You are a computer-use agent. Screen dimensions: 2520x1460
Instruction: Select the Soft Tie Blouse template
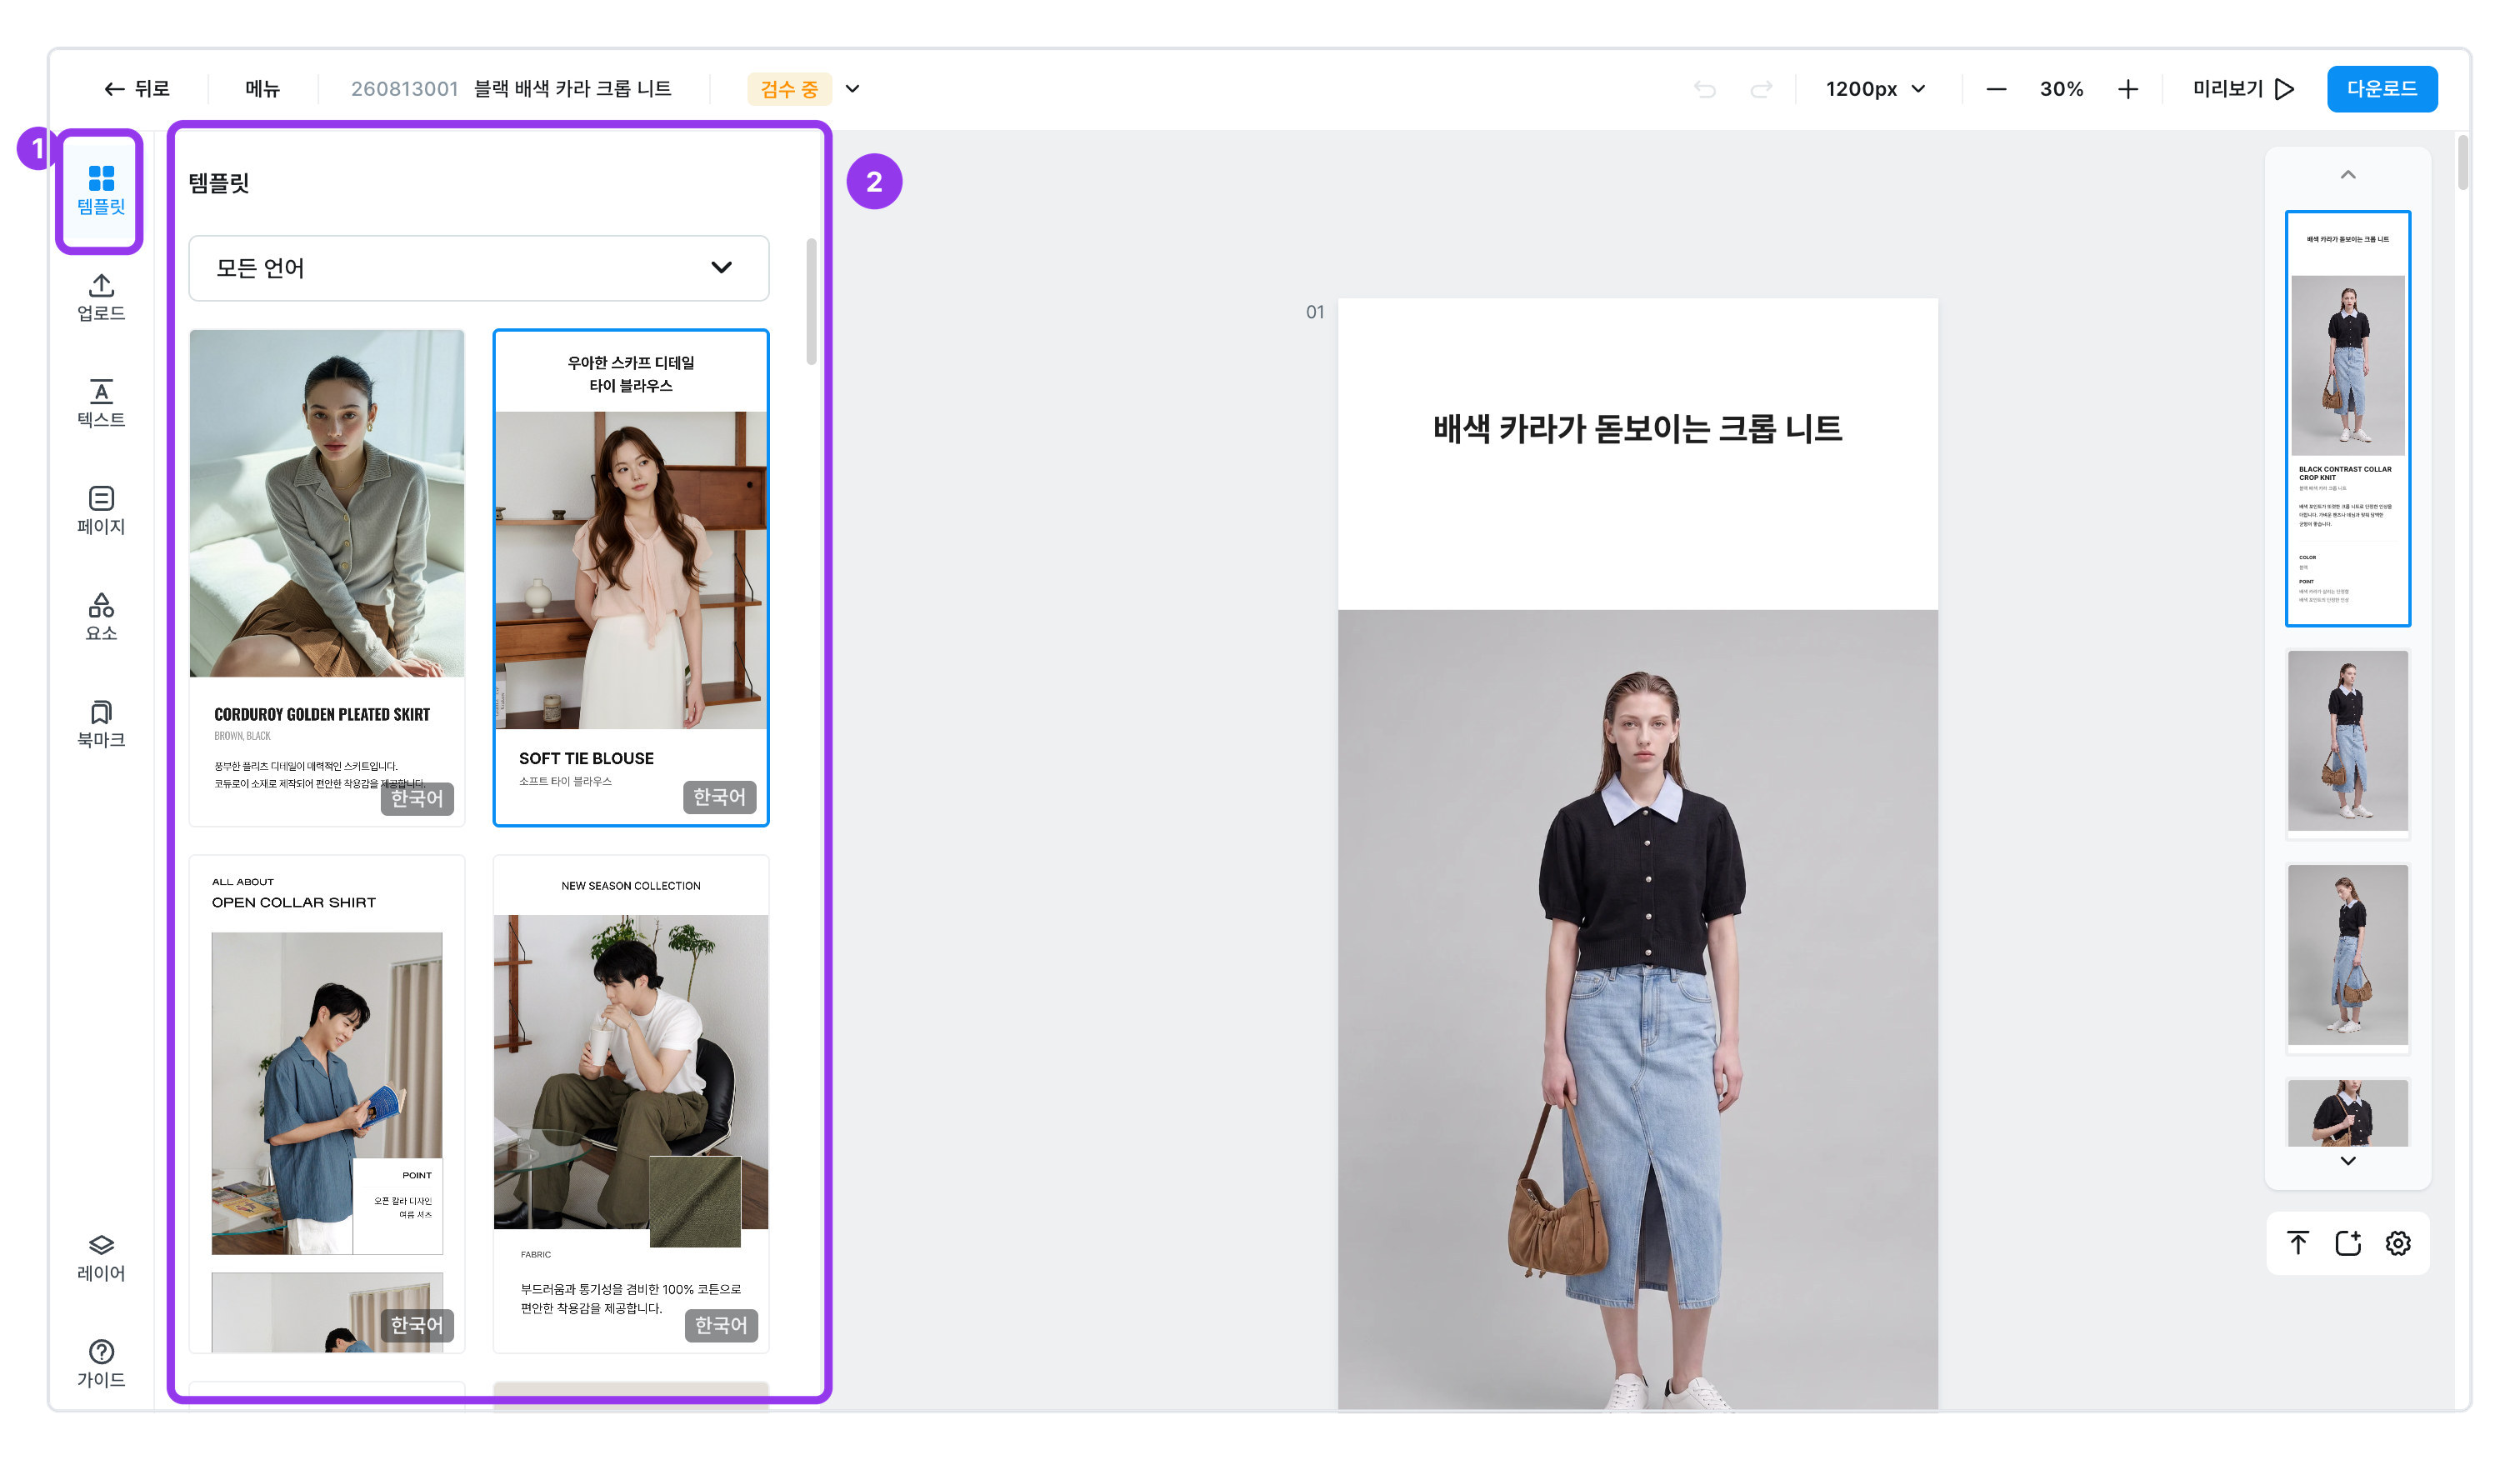tap(631, 578)
